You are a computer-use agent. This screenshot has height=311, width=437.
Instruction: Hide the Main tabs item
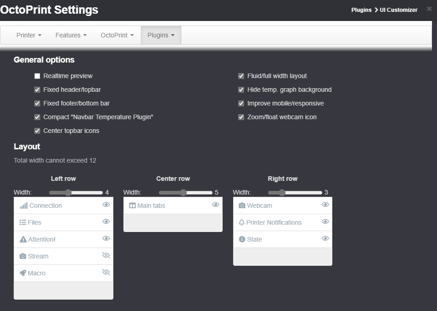tap(215, 205)
